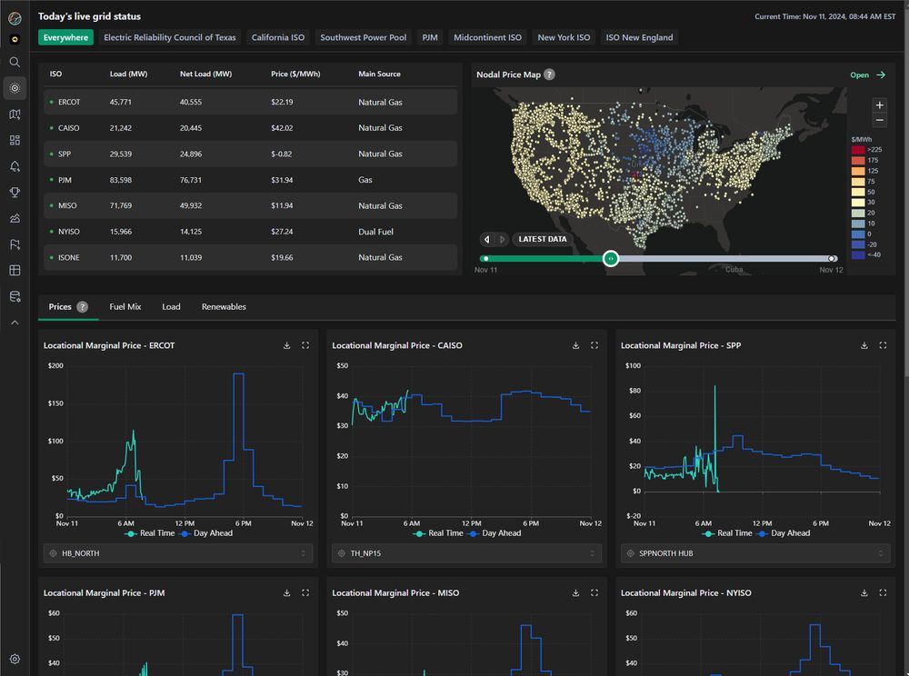Open the database settings icon in sidebar

tap(15, 296)
